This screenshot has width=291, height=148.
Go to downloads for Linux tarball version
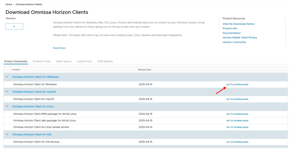click(x=238, y=127)
